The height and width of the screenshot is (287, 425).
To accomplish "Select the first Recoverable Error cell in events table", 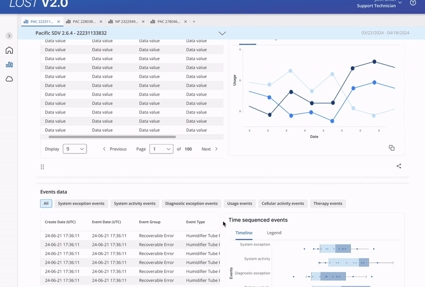I will tap(156, 236).
